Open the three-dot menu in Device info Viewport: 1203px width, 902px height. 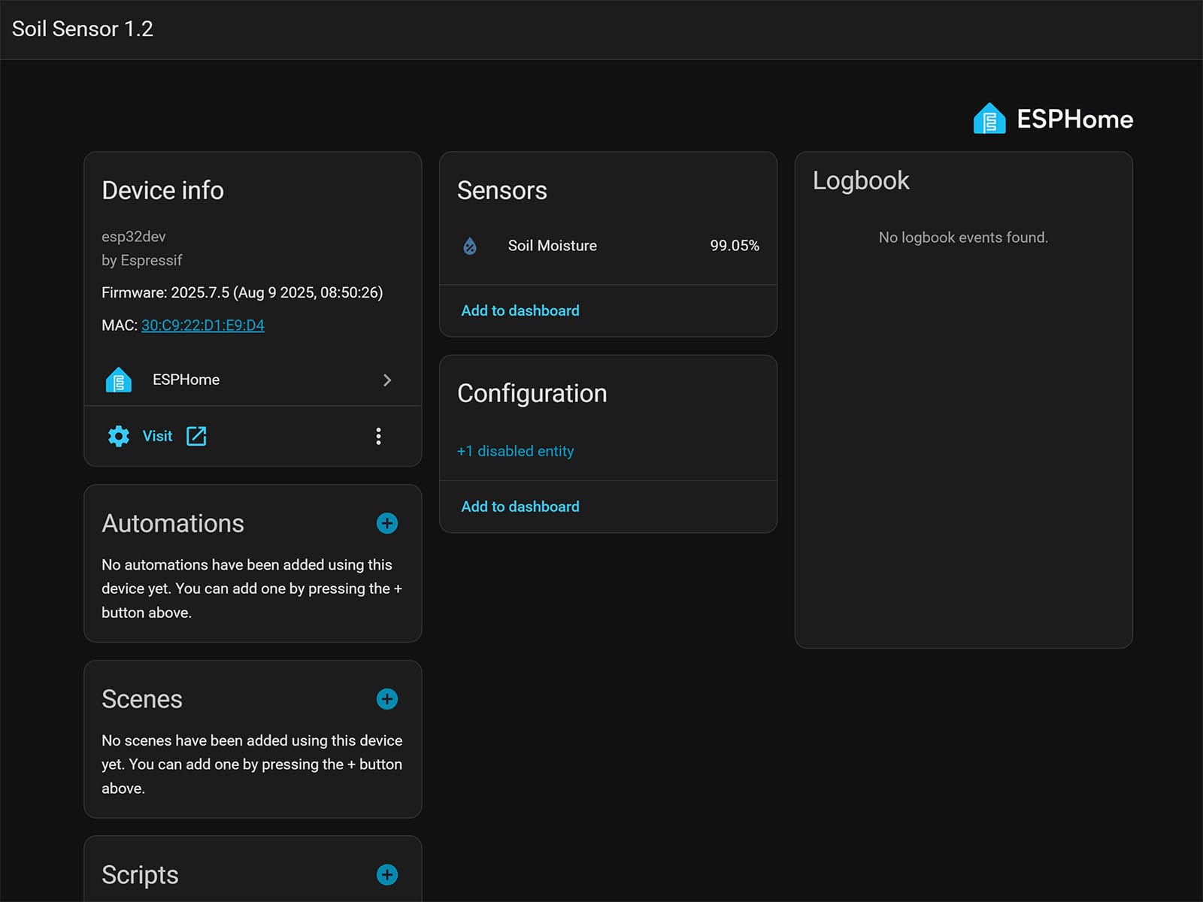pyautogui.click(x=378, y=436)
